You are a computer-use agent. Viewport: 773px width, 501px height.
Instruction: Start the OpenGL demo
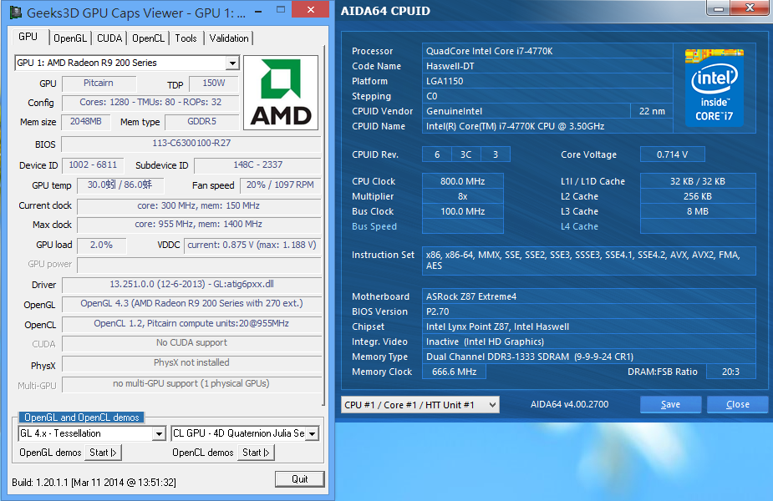click(103, 453)
